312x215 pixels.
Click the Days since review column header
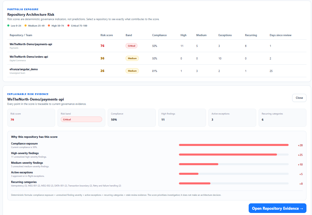coord(280,35)
